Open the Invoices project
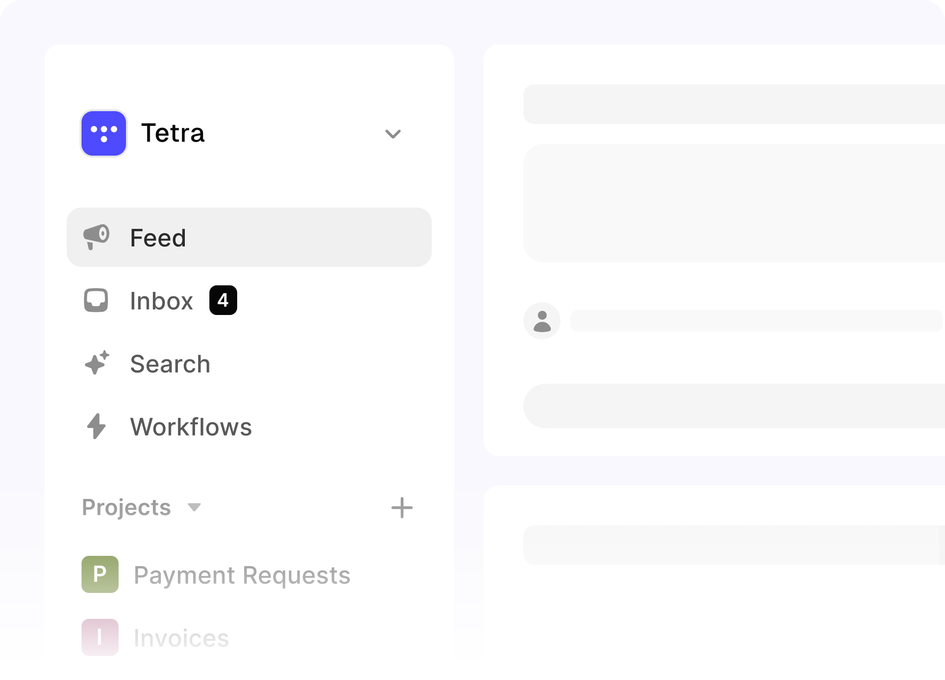The height and width of the screenshot is (680, 945). [181, 638]
